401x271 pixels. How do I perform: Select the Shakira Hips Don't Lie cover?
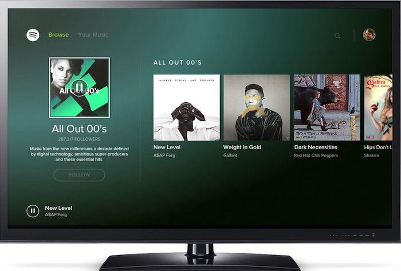(378, 107)
